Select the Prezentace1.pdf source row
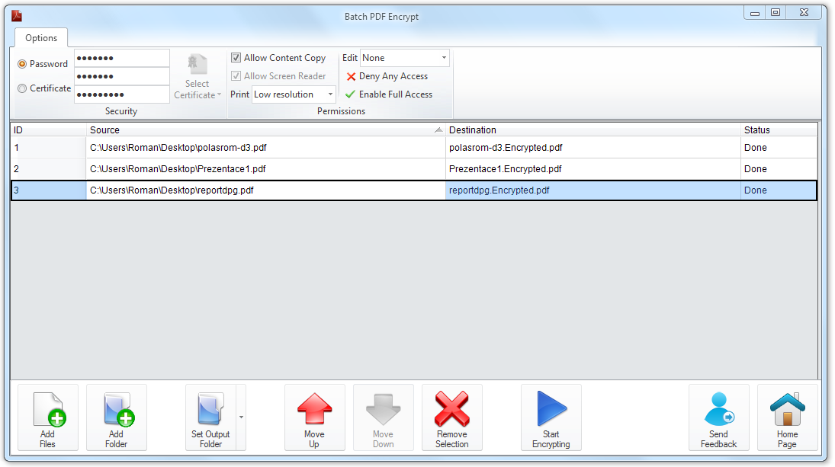The image size is (835, 467). coord(265,168)
